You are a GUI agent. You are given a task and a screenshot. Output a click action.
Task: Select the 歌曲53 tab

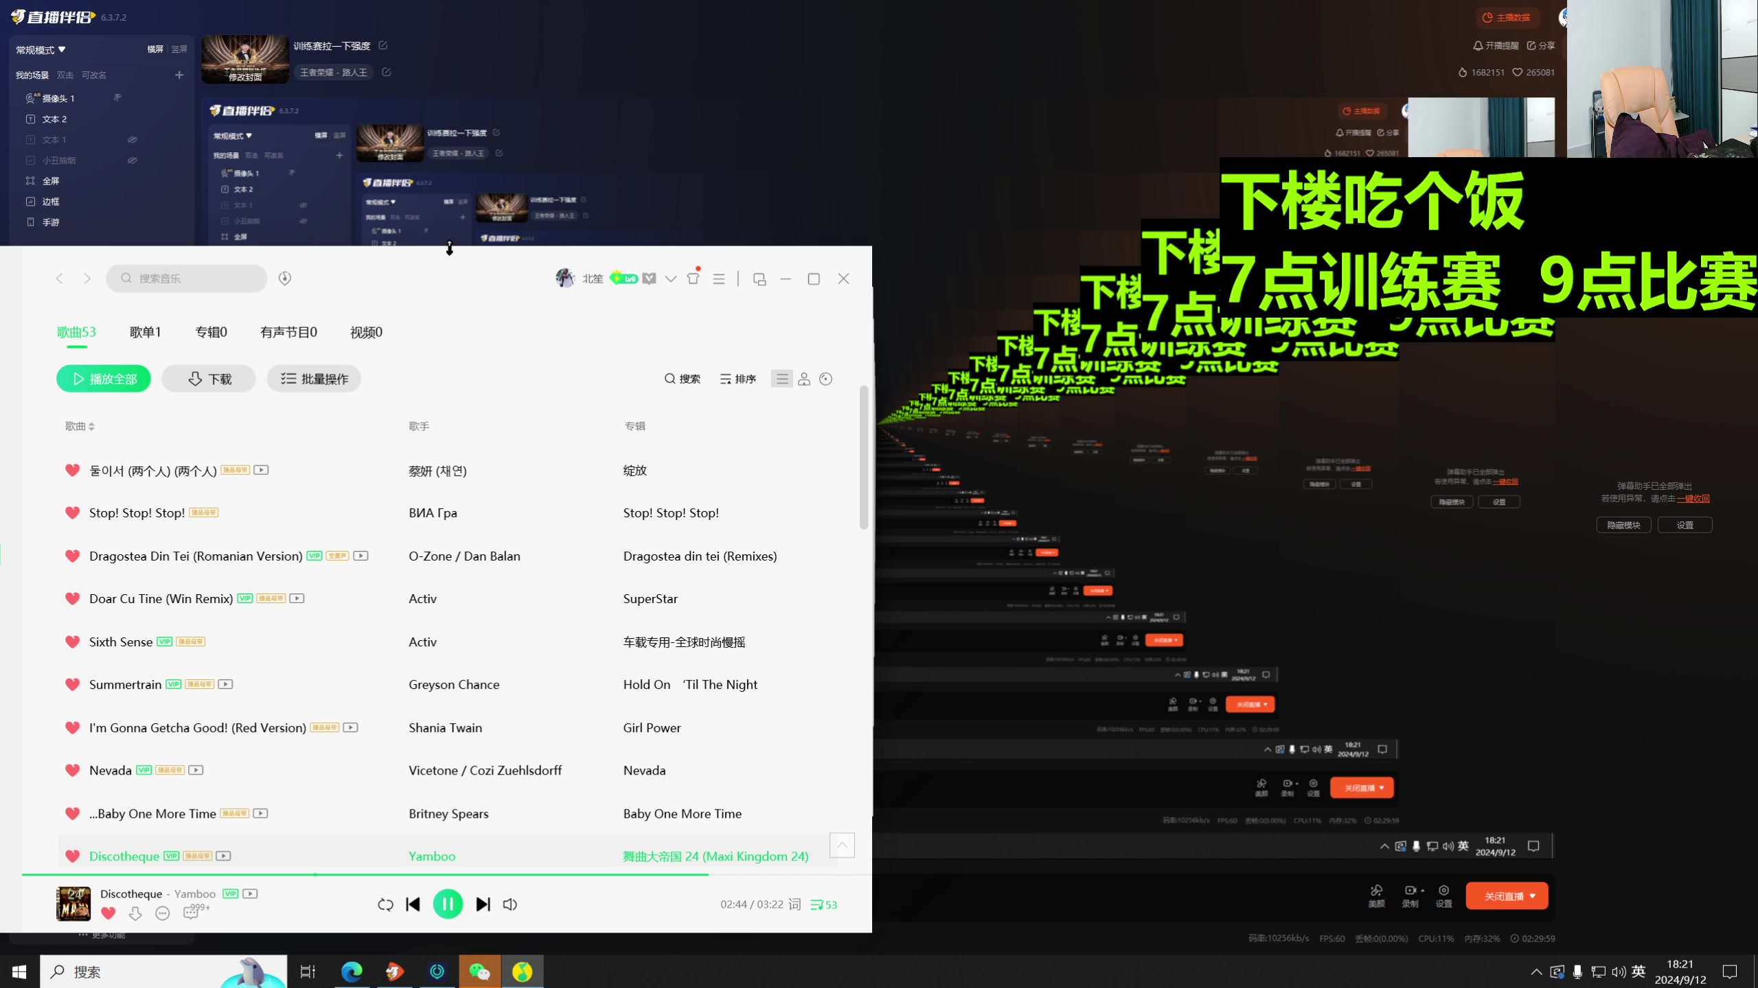pyautogui.click(x=76, y=332)
